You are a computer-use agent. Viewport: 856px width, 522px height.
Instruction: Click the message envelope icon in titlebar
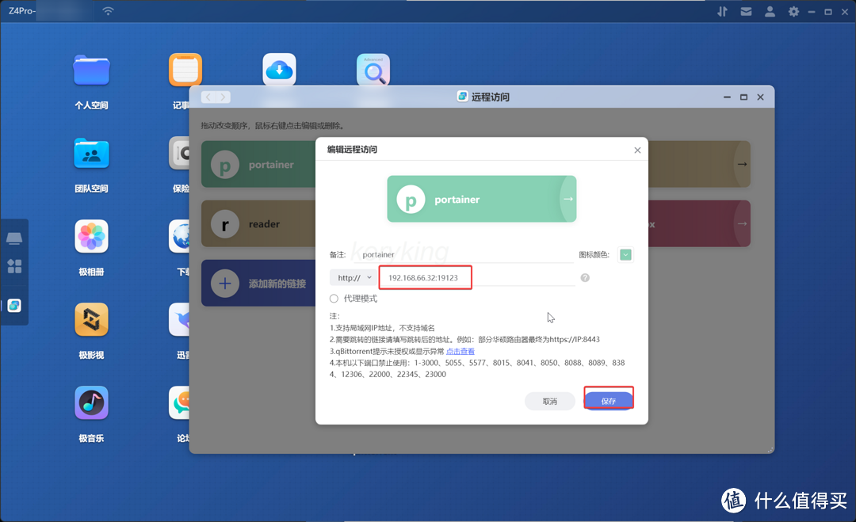click(746, 11)
